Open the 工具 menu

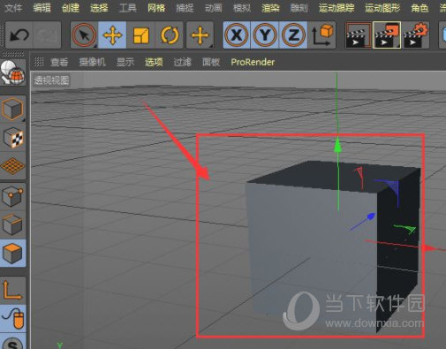pyautogui.click(x=127, y=8)
